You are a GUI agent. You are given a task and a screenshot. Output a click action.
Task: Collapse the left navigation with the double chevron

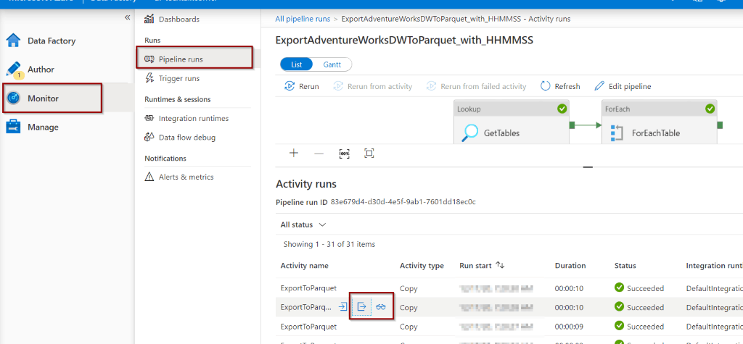point(127,17)
